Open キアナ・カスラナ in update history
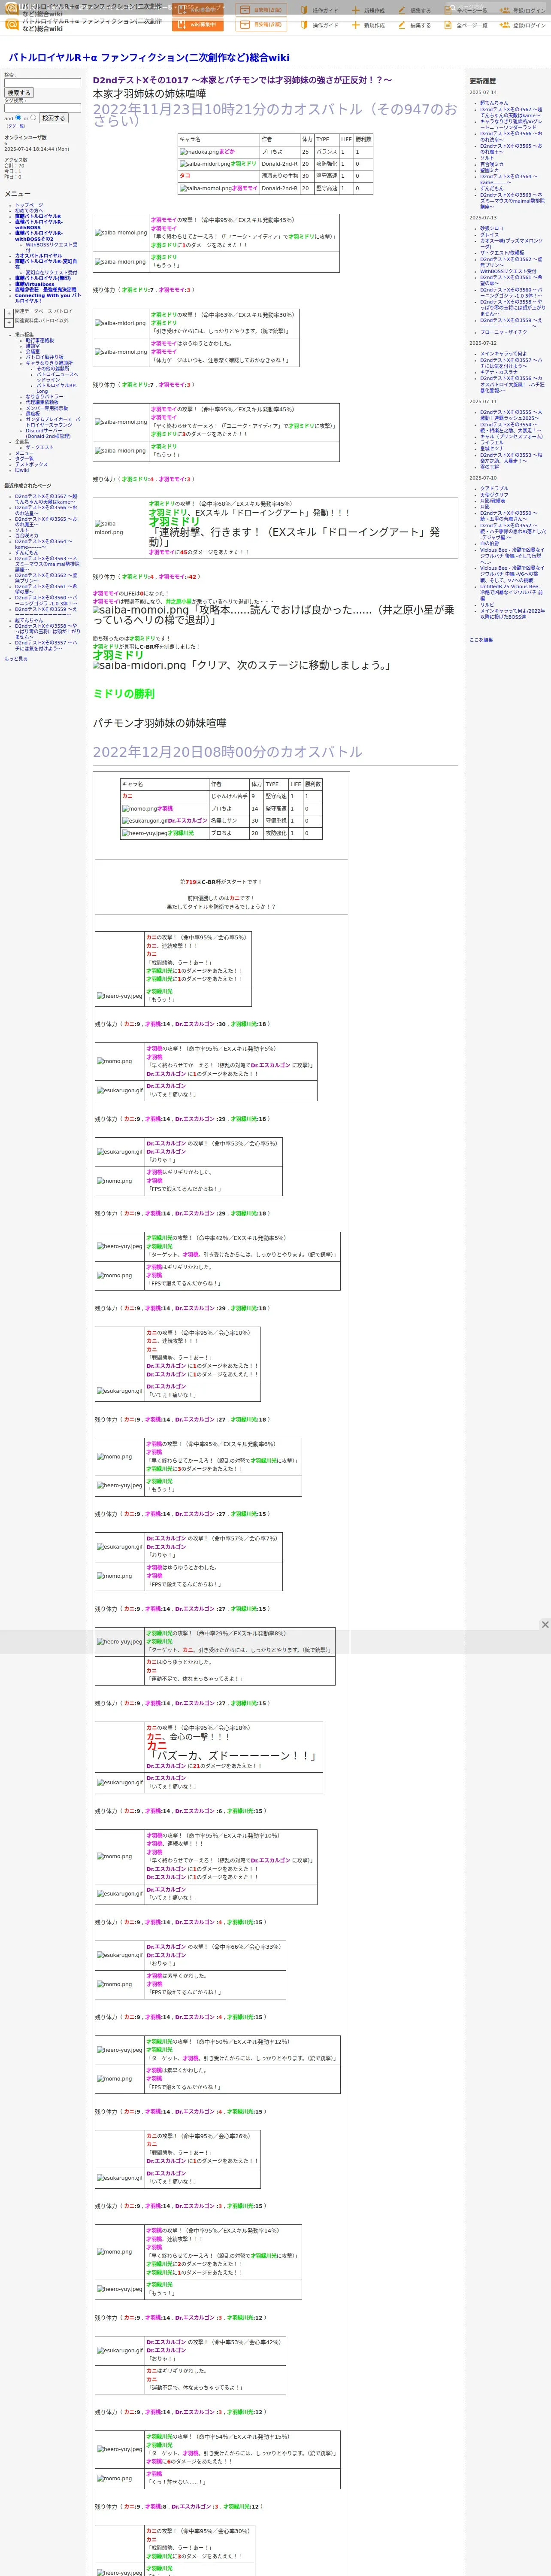The height and width of the screenshot is (2576, 551). pyautogui.click(x=499, y=372)
